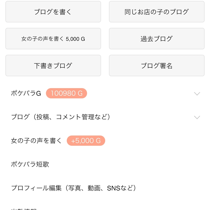Open 同じお店の子のブログ
The image size is (210, 210).
(x=156, y=12)
